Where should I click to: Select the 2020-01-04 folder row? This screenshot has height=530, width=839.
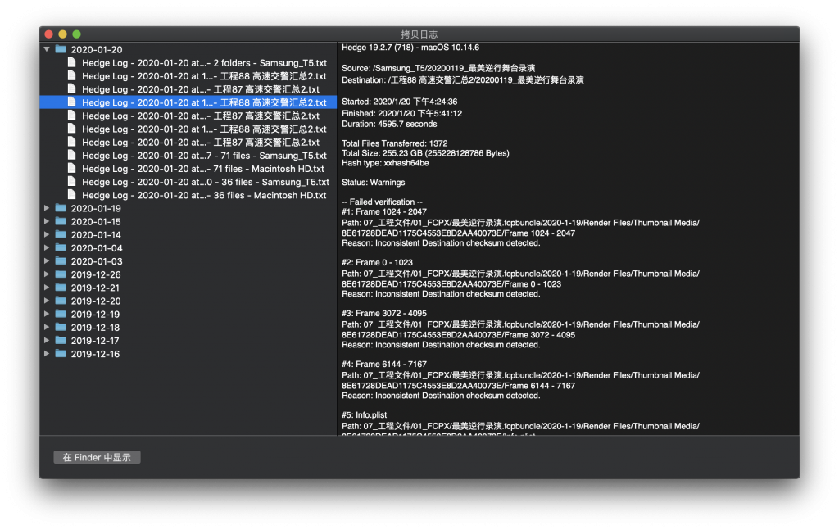(96, 248)
